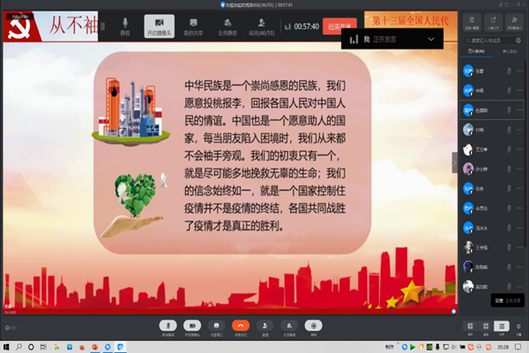Click the camera icon in top toolbar

[159, 26]
